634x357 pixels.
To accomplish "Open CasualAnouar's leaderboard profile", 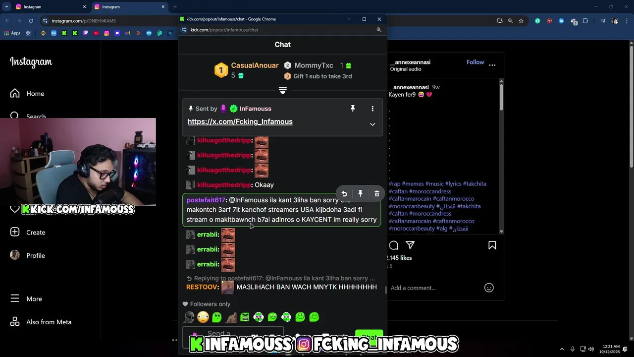I will coord(255,65).
